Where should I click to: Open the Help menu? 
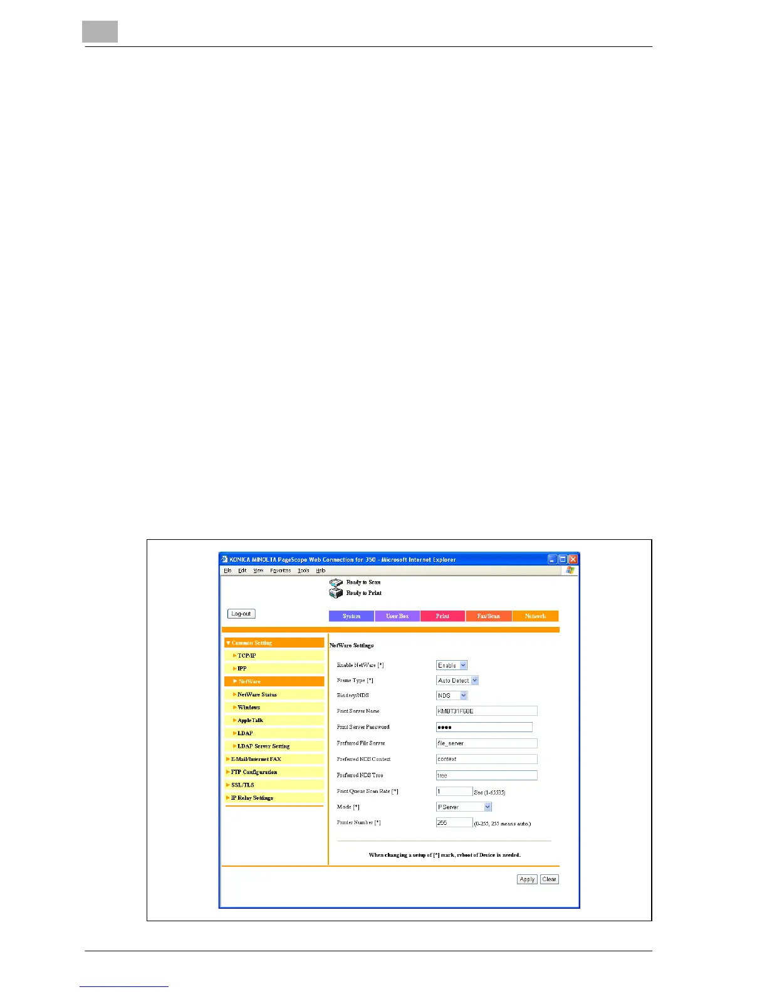tap(321, 571)
